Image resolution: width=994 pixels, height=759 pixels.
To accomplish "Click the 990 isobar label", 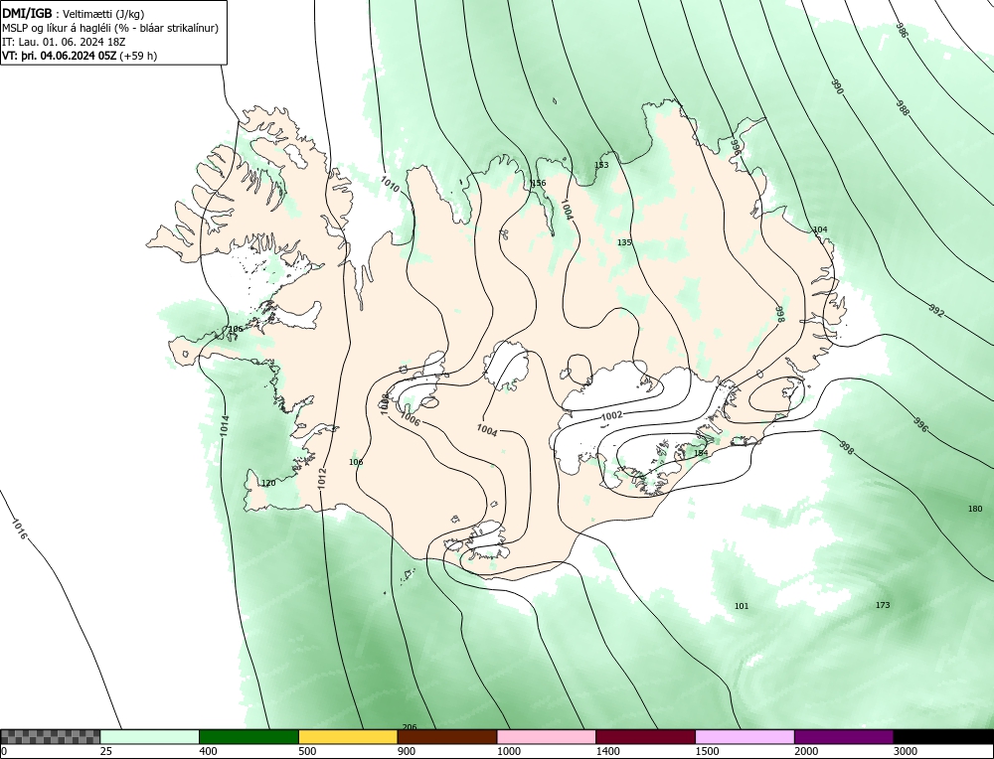I will [837, 87].
